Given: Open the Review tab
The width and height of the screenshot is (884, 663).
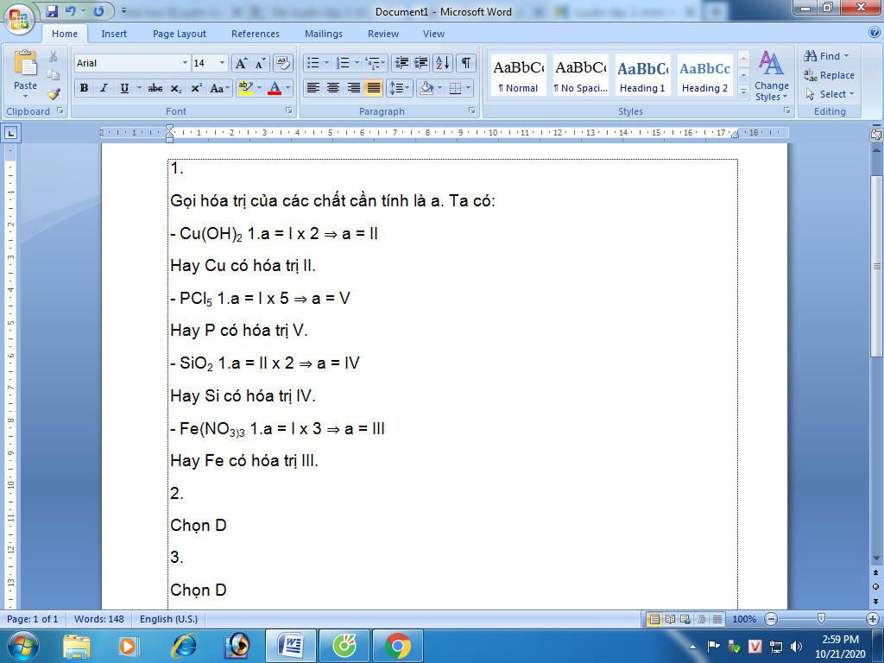Looking at the screenshot, I should [x=383, y=34].
